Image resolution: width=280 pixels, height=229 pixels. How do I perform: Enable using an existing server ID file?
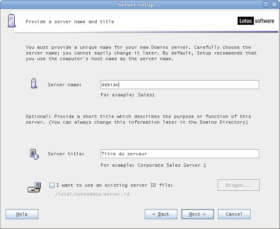click(52, 185)
